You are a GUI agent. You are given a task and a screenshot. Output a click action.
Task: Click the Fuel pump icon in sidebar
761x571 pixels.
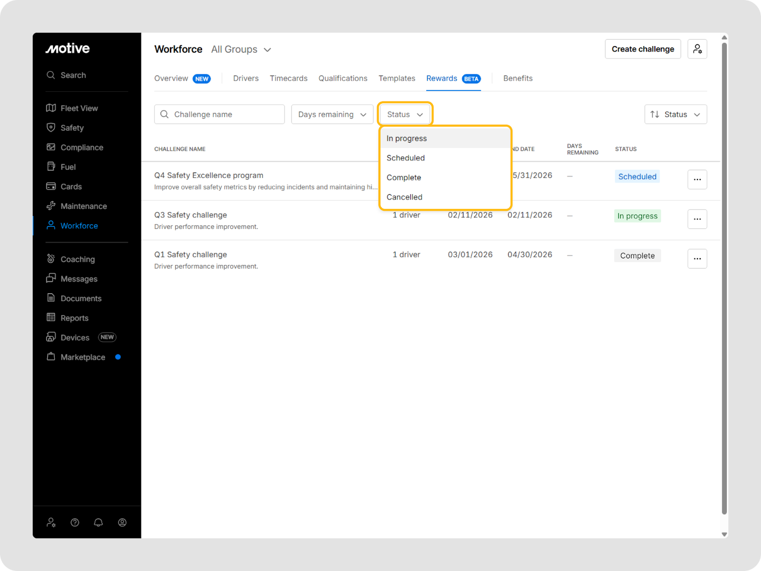51,167
